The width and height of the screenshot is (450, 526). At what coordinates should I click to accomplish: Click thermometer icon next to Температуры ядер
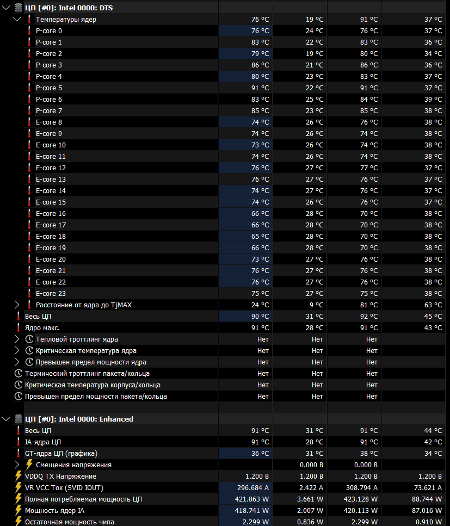tap(29, 19)
